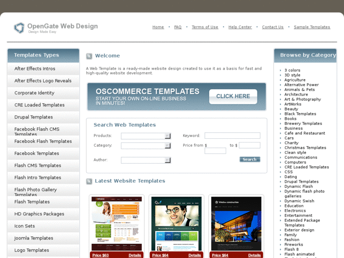Browse the Flash 8 category
The height and width of the screenshot is (258, 344).
pos(291,249)
